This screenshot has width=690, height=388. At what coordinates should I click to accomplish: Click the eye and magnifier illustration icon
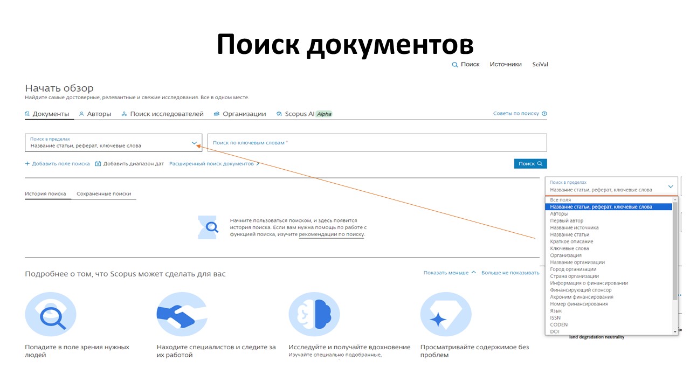coord(51,314)
